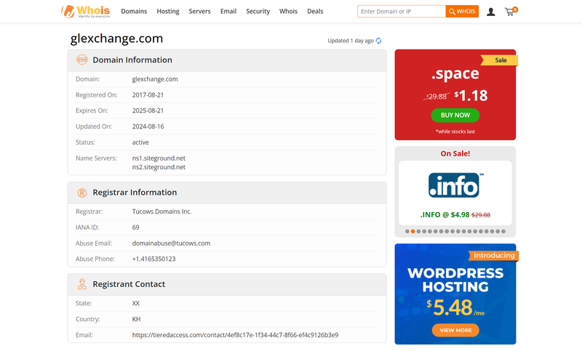
Task: Click the Expires On date 2025-08-21
Action: pyautogui.click(x=148, y=110)
